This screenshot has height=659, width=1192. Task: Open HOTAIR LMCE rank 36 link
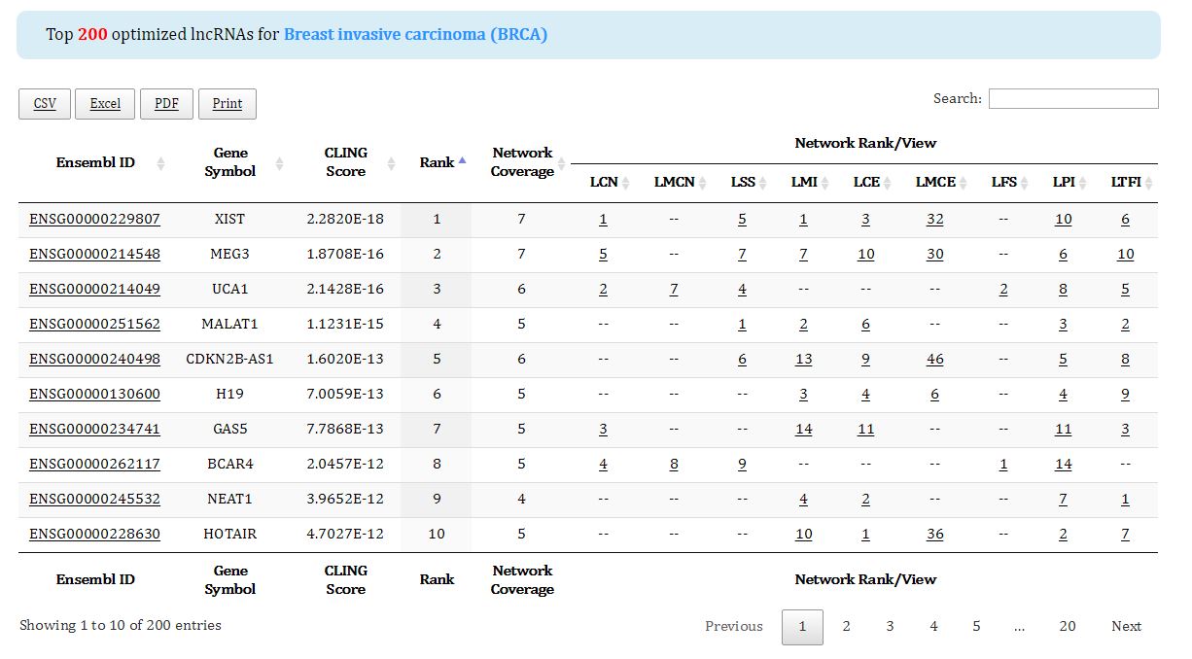934,535
